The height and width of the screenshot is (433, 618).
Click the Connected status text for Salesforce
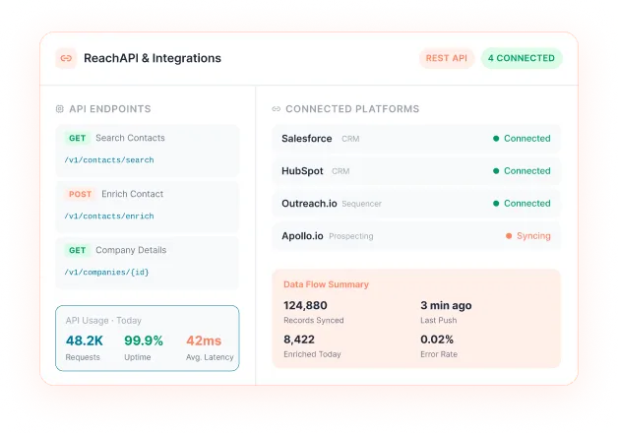point(526,139)
